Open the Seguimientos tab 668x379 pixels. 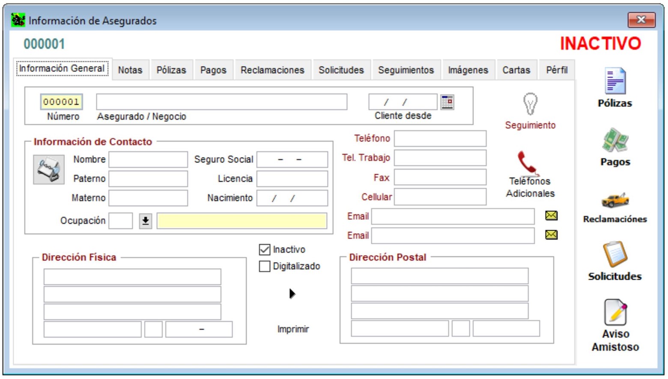point(406,70)
